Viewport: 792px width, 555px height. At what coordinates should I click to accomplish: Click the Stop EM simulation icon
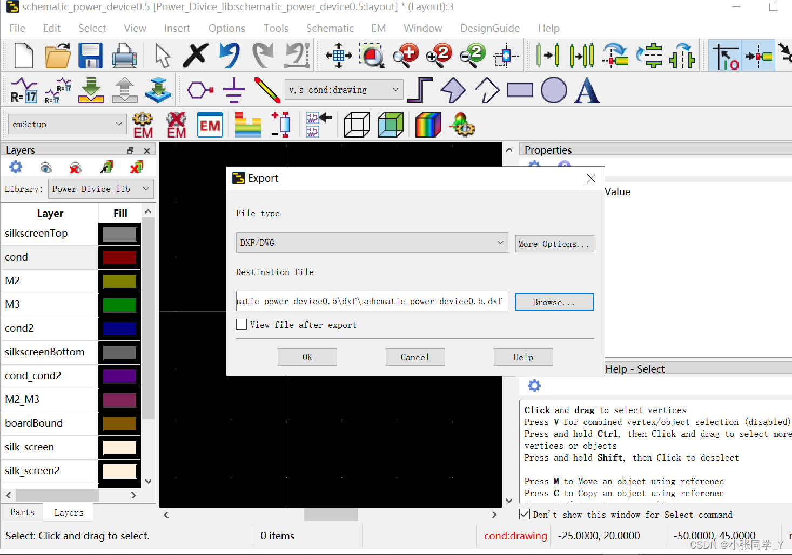[x=176, y=125]
